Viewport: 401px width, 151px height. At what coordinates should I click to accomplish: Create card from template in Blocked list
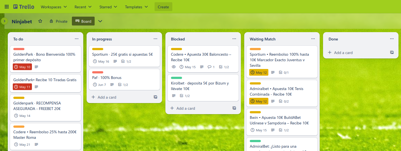(234, 108)
